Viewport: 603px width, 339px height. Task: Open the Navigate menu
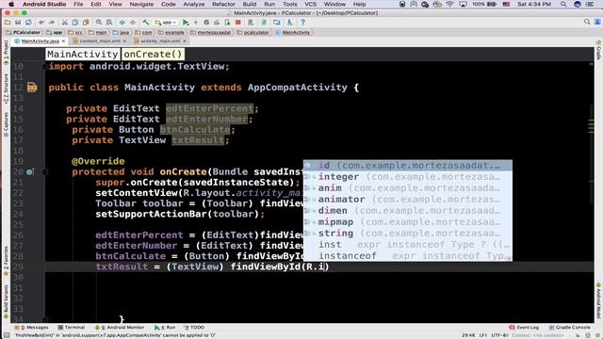pyautogui.click(x=141, y=4)
